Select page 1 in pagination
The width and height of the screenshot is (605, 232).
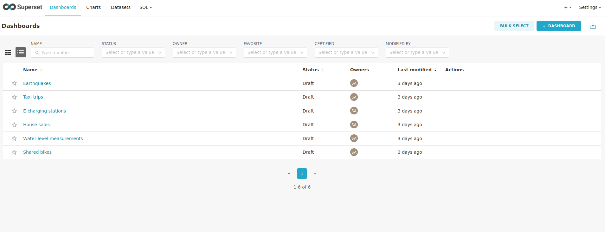point(302,173)
